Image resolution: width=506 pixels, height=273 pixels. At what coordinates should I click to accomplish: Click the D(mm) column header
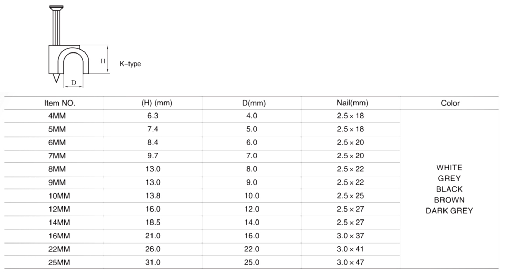pyautogui.click(x=252, y=103)
